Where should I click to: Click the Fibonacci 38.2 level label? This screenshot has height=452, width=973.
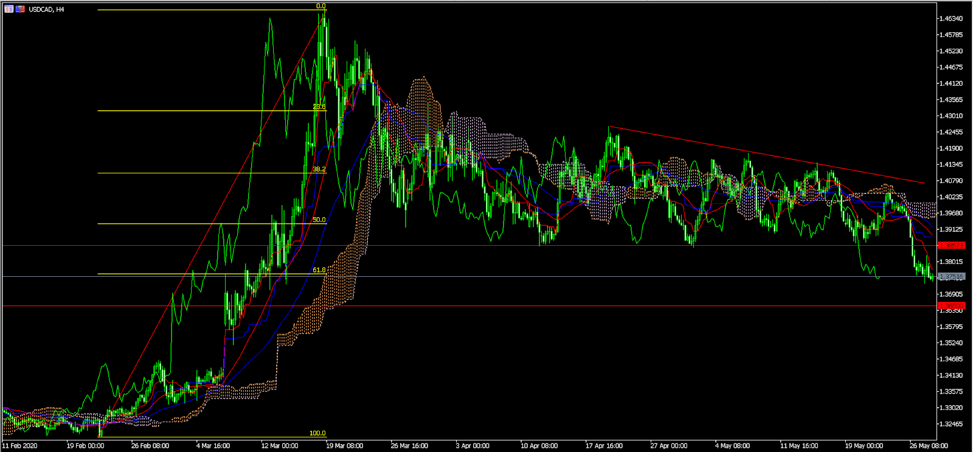(319, 169)
